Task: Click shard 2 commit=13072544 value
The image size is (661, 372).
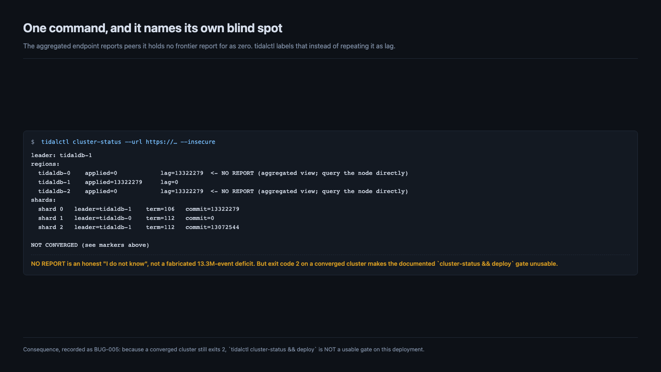Action: pos(212,227)
